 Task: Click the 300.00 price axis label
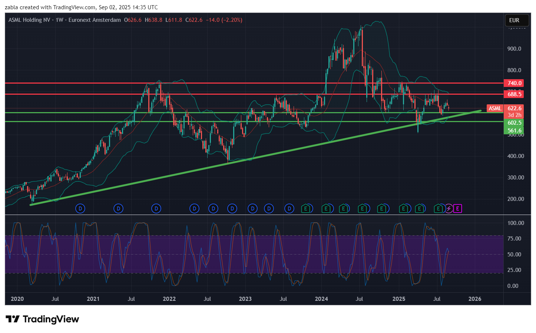516,178
